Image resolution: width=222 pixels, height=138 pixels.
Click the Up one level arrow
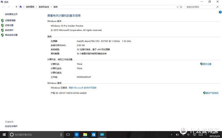tap(16, 7)
